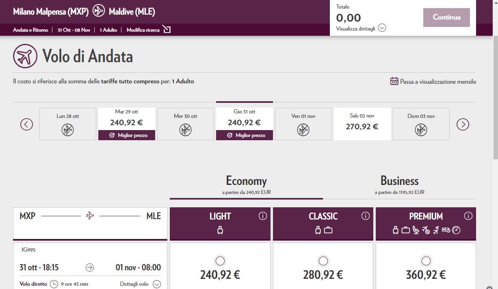Select the CLASSIC fare 280,92 € radio button

pos(323,261)
